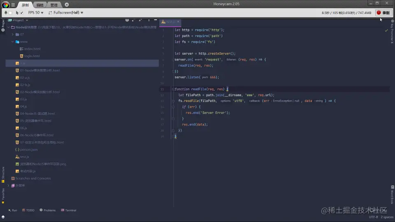
Task: Click the round X icon beside tabs
Action: click(x=67, y=5)
